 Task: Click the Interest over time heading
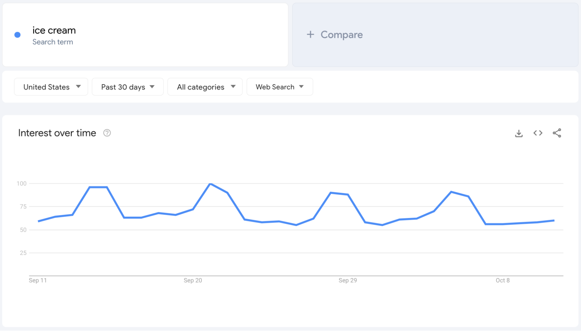coord(57,133)
